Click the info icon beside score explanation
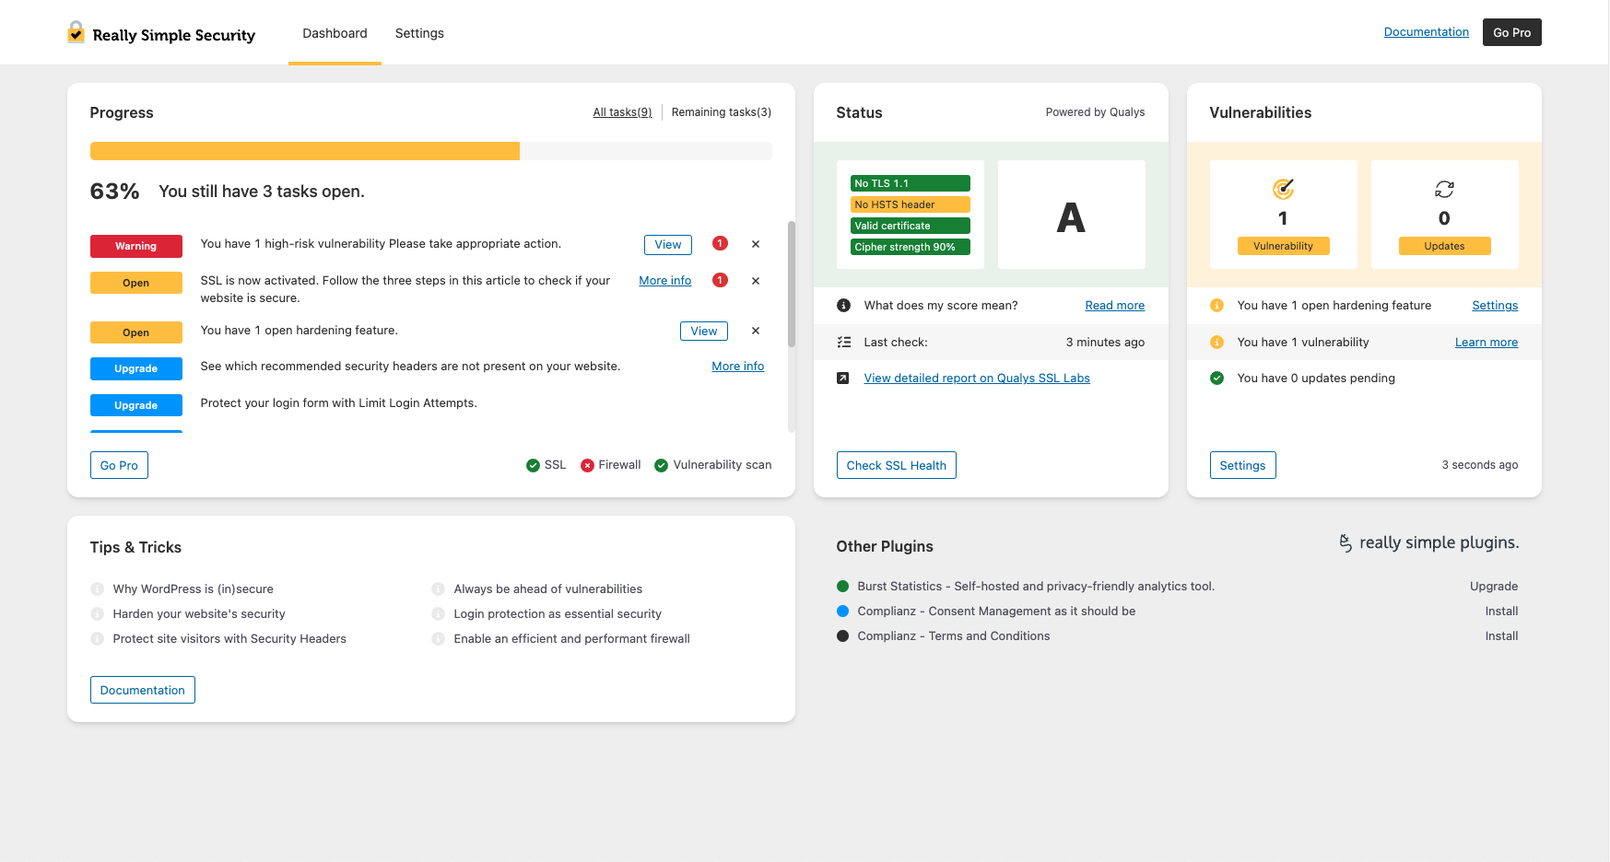The width and height of the screenshot is (1610, 862). tap(843, 305)
